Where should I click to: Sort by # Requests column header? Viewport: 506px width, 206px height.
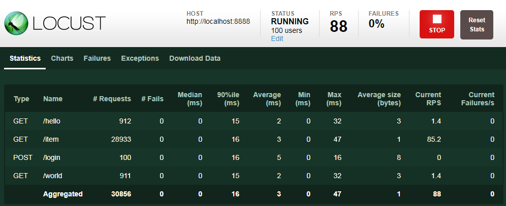[x=112, y=99]
